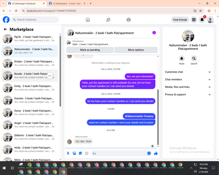Go back using the browser back arrow
Viewport: 219px width, 175px height.
(x=4, y=11)
